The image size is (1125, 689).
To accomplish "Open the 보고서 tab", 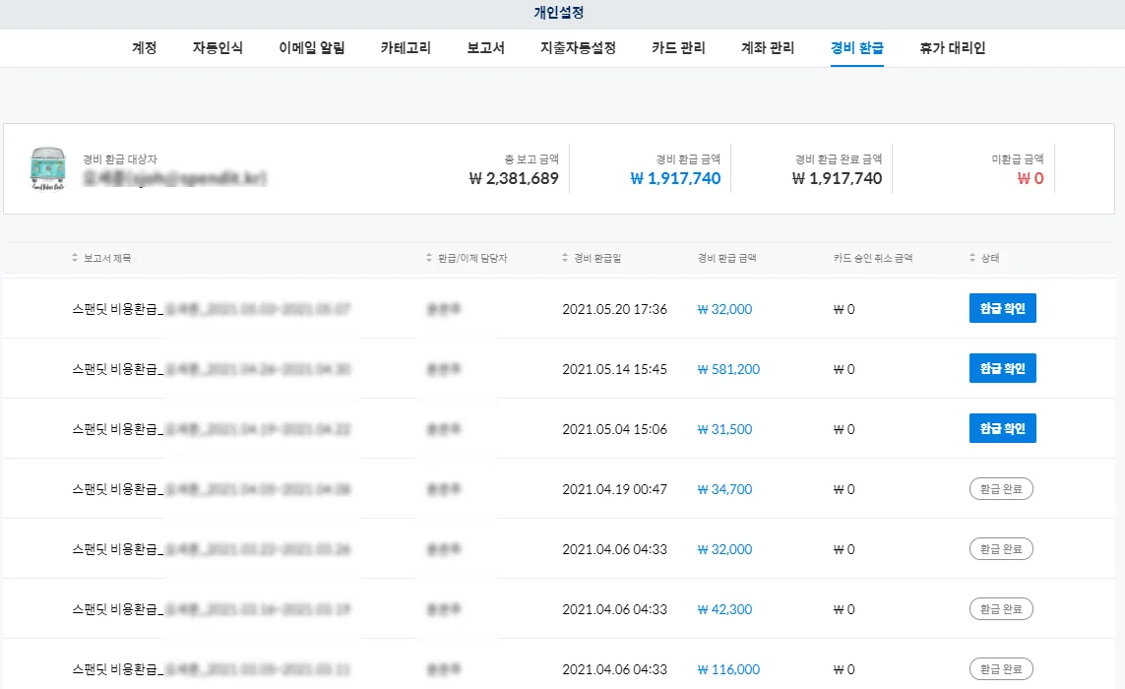I will click(x=483, y=46).
